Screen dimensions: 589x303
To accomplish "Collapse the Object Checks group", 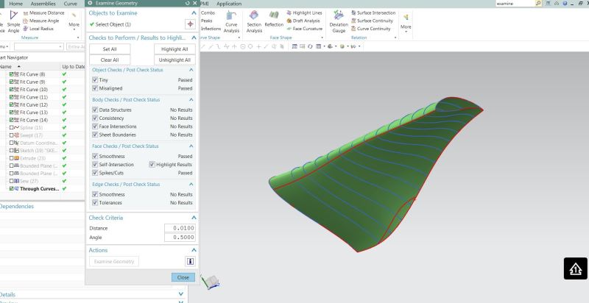I will (x=191, y=70).
